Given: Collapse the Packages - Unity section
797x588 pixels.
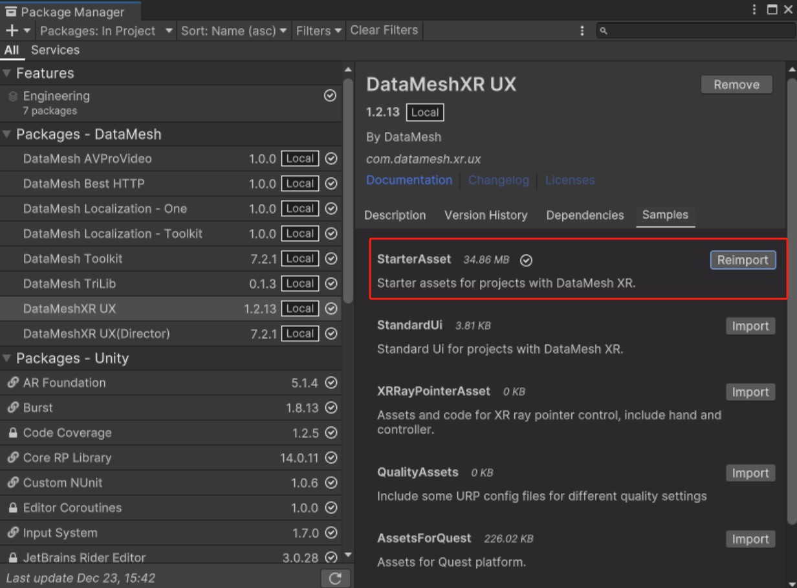Looking at the screenshot, I should [x=7, y=358].
